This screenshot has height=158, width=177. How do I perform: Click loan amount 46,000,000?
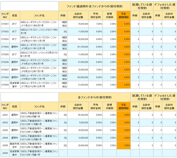(x=83, y=39)
